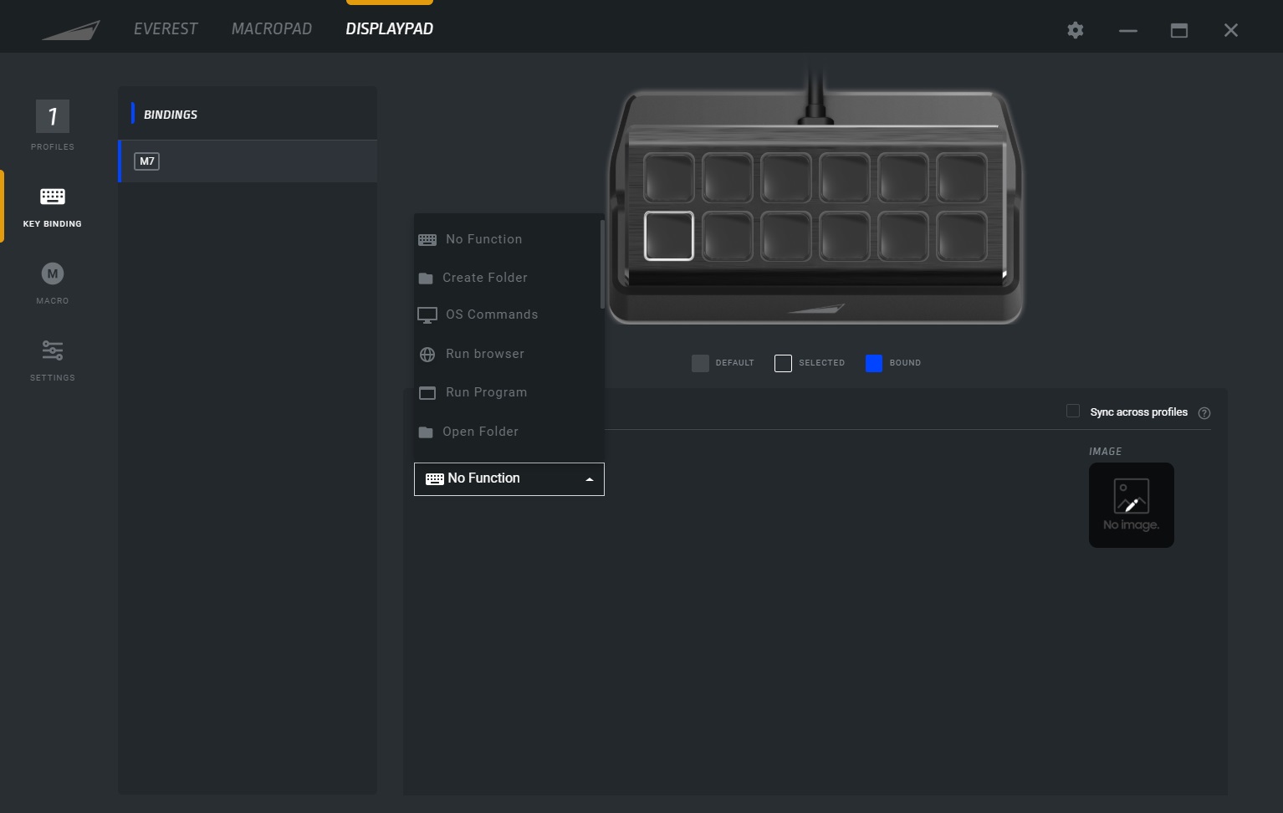This screenshot has width=1283, height=813.
Task: Open the Profiles section
Action: 53,125
